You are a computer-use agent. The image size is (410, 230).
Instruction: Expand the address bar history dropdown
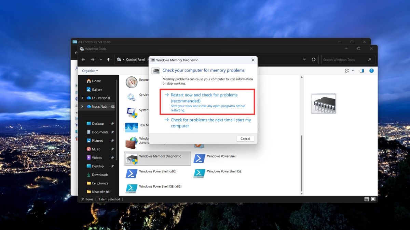[x=304, y=60]
